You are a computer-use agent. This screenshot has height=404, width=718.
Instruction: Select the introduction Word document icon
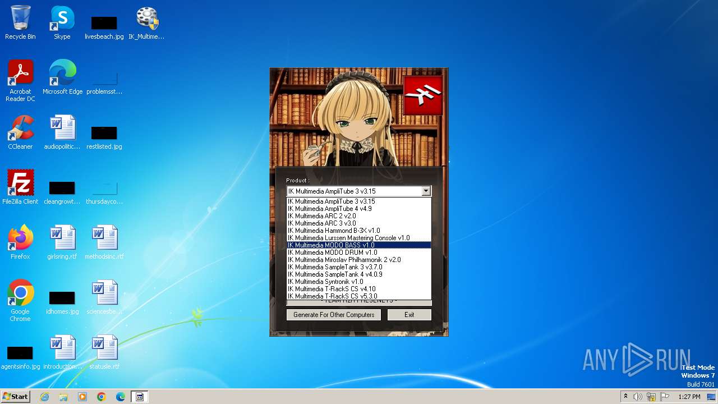coord(62,352)
